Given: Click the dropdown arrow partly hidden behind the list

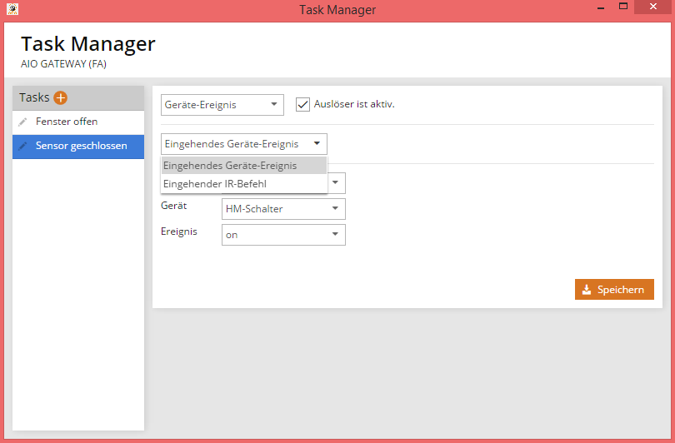Looking at the screenshot, I should [336, 183].
